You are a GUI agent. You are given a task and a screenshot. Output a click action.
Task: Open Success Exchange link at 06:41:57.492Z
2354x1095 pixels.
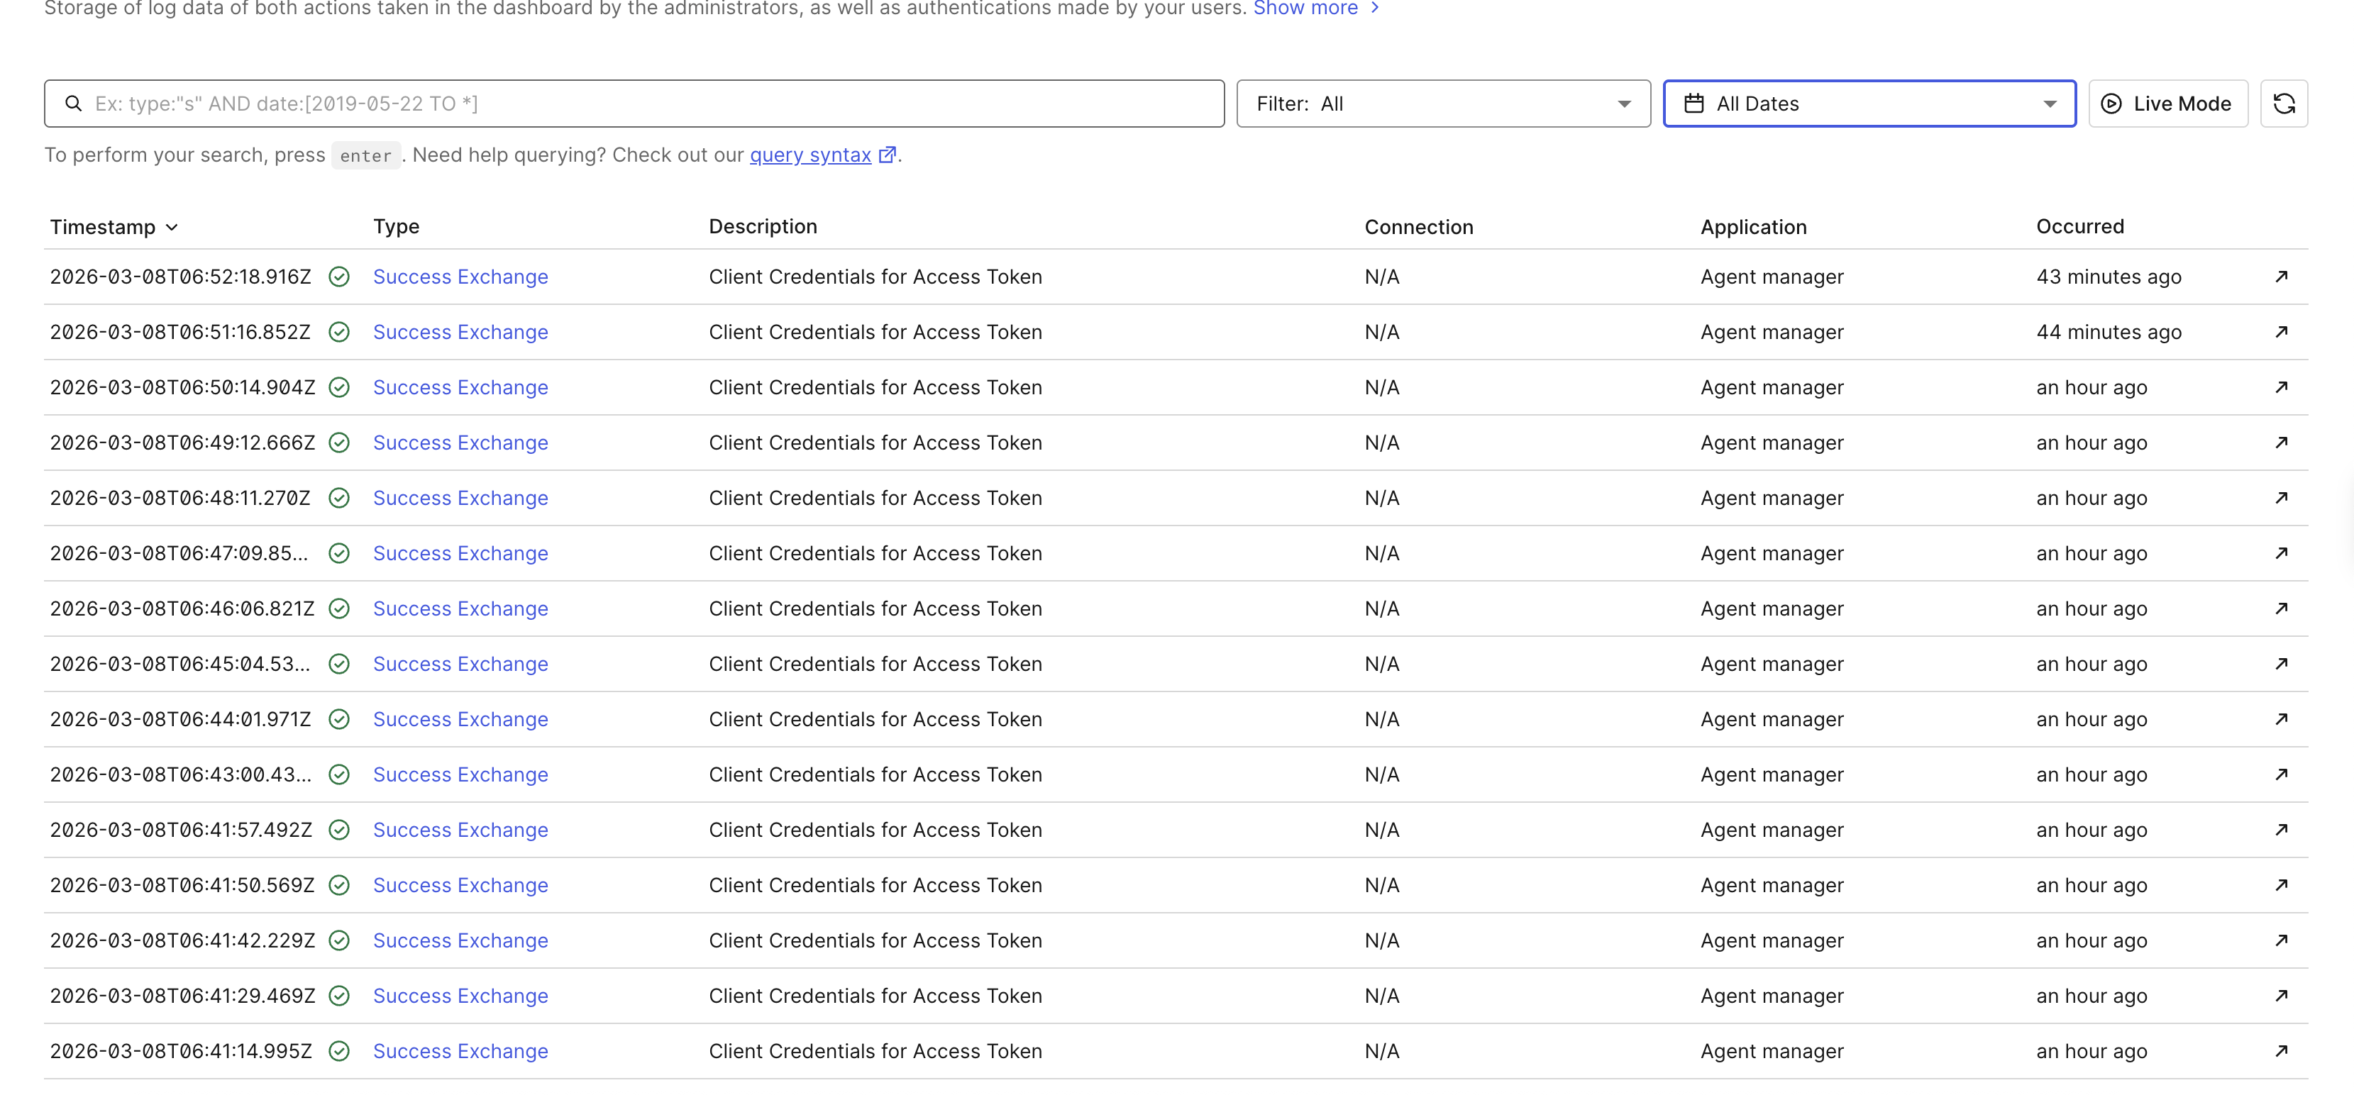460,829
